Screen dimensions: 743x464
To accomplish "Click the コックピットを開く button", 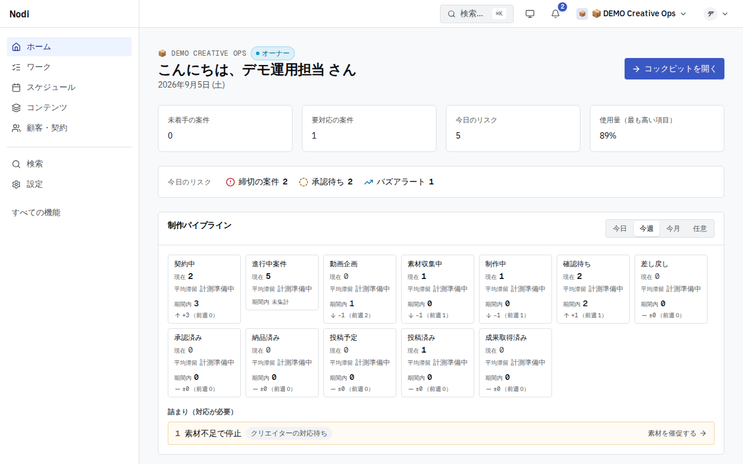I will [675, 68].
